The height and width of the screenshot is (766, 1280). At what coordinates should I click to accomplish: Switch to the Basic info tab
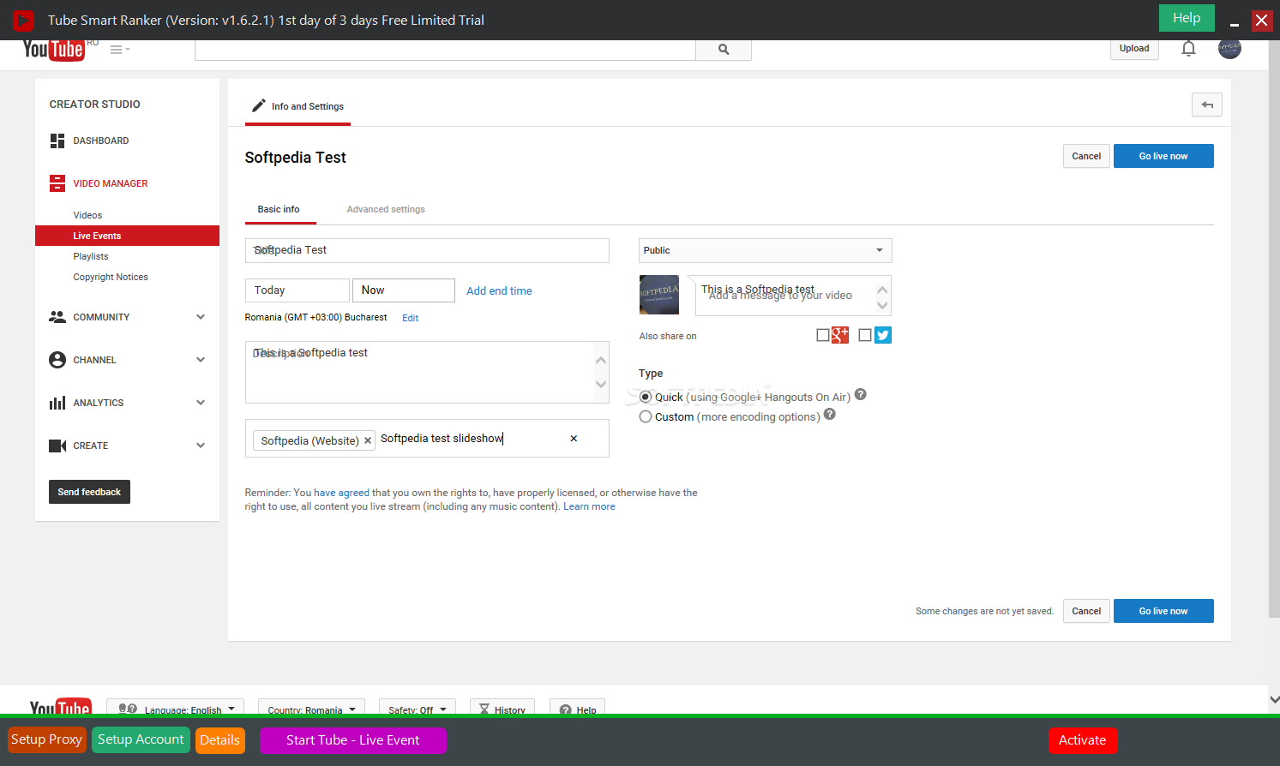(x=279, y=209)
